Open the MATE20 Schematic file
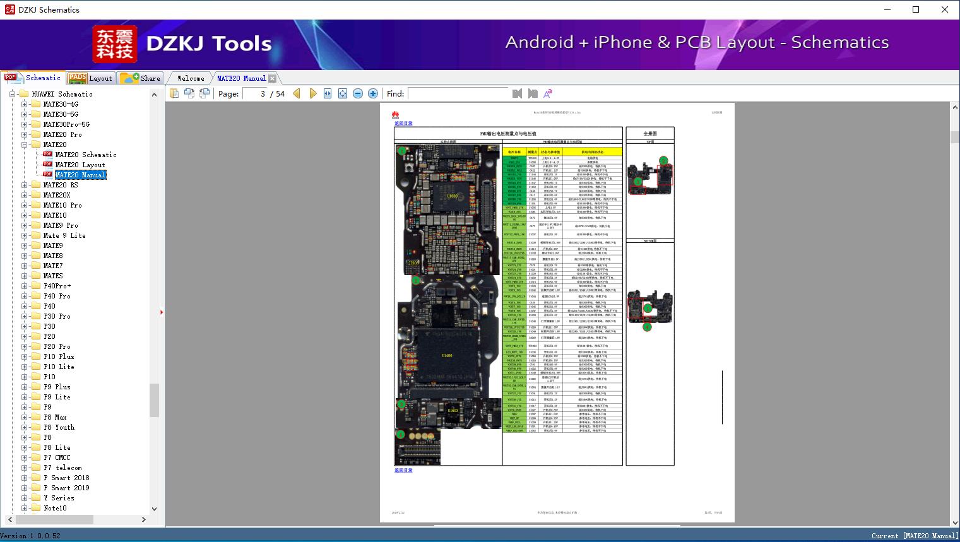This screenshot has height=542, width=960. [x=85, y=155]
